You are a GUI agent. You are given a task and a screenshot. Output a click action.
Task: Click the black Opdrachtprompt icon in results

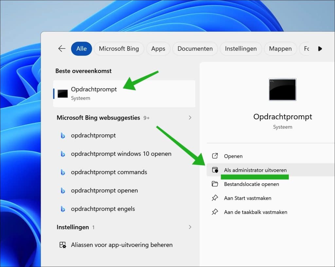tap(62, 94)
